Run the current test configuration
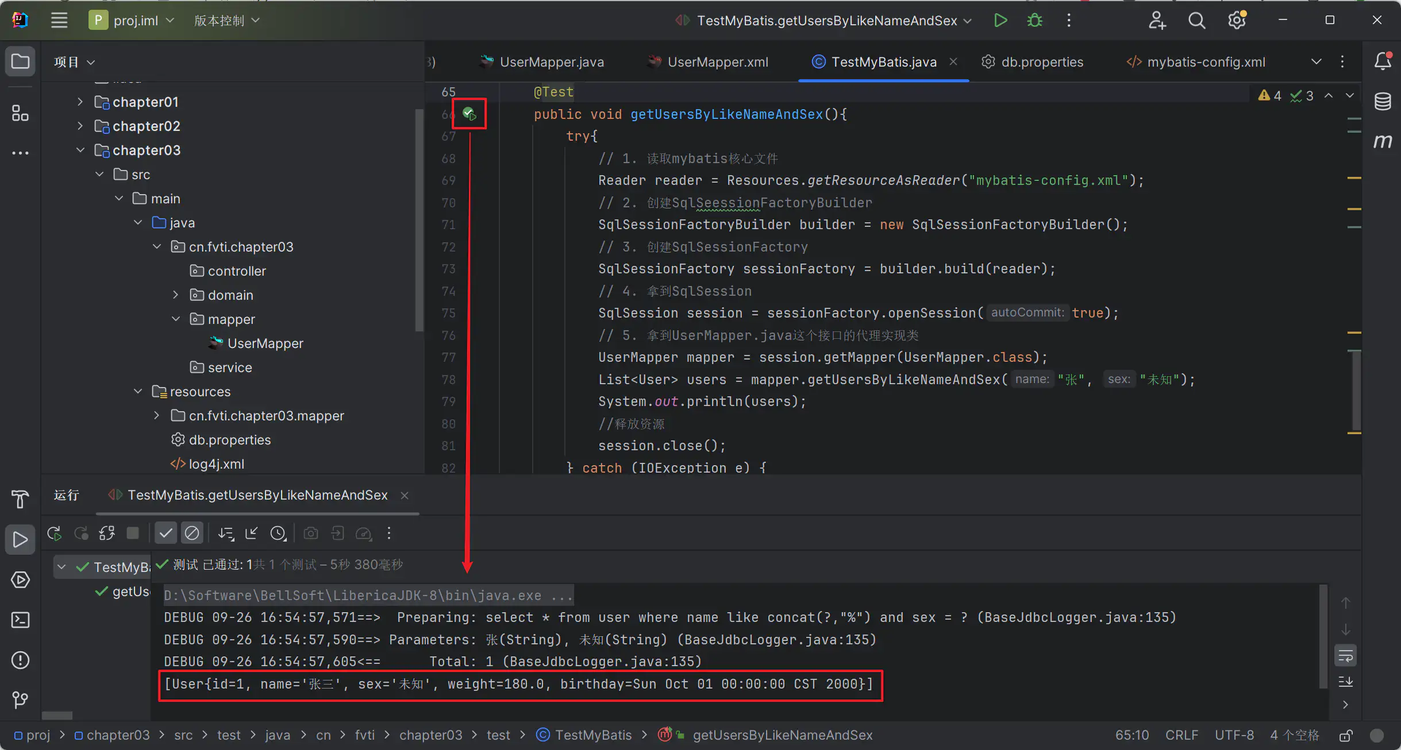The image size is (1401, 750). pos(1000,21)
